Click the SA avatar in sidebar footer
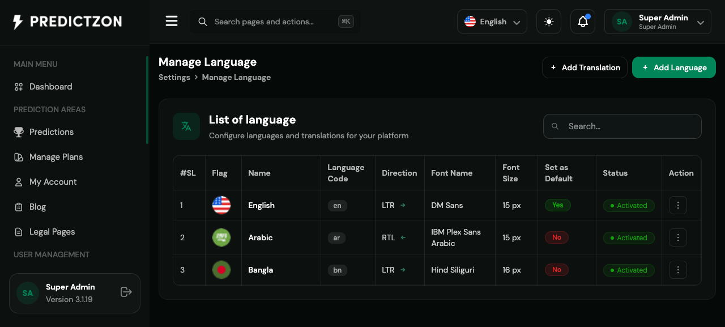725x327 pixels. 28,293
